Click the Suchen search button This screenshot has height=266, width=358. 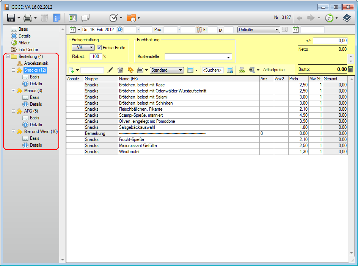tap(212, 70)
